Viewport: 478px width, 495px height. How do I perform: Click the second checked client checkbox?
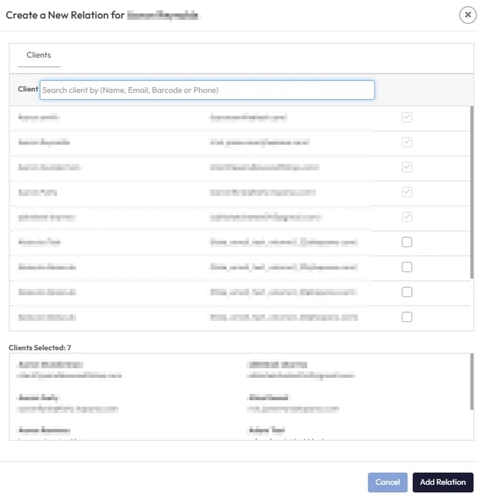407,142
